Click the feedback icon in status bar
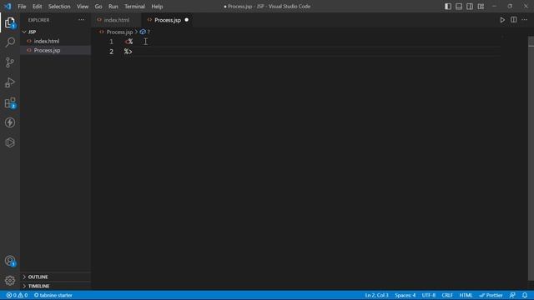The height and width of the screenshot is (300, 534). pyautogui.click(x=512, y=295)
